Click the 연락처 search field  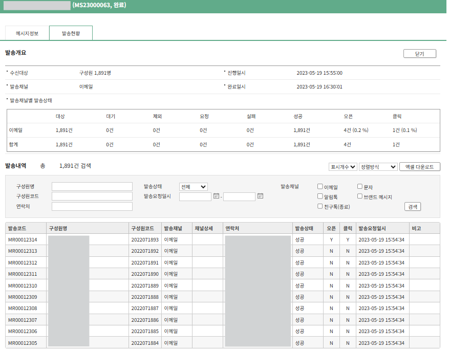point(92,207)
